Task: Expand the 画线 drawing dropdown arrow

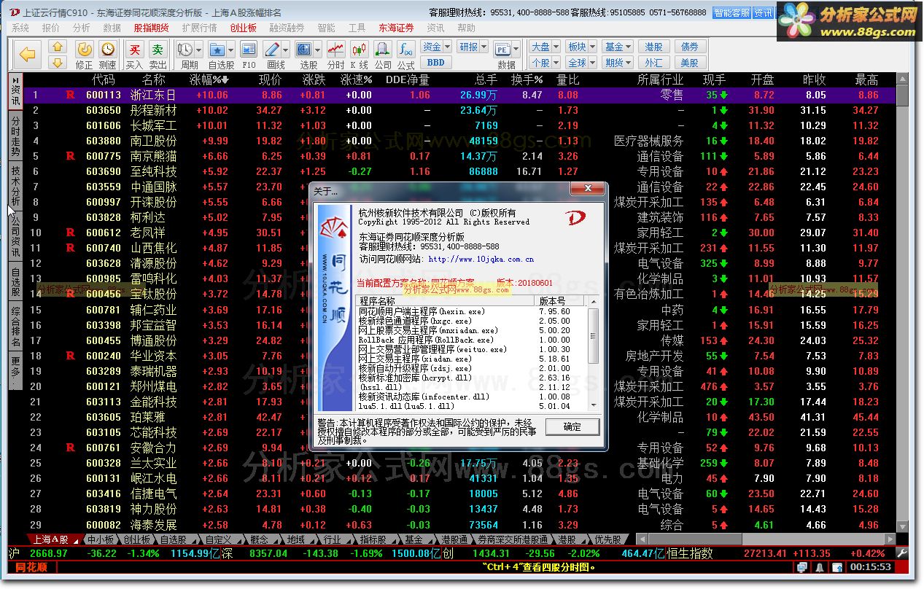Action: 286,50
